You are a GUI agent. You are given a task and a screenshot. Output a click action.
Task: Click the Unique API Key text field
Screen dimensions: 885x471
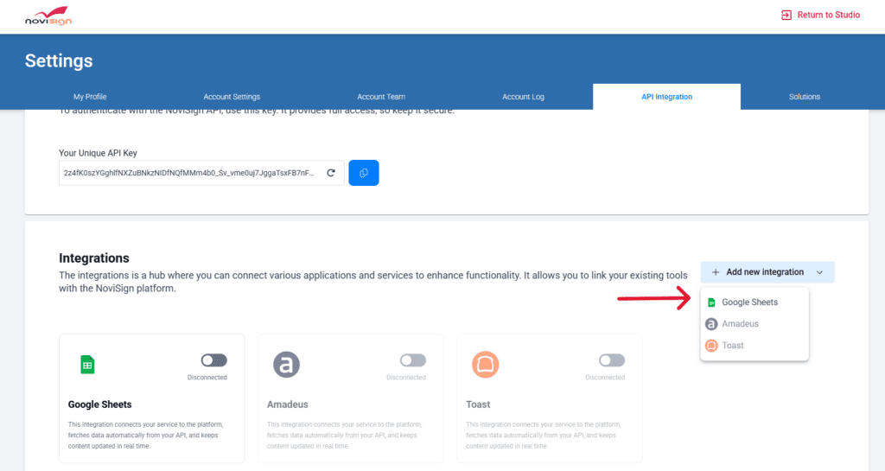[x=190, y=173]
